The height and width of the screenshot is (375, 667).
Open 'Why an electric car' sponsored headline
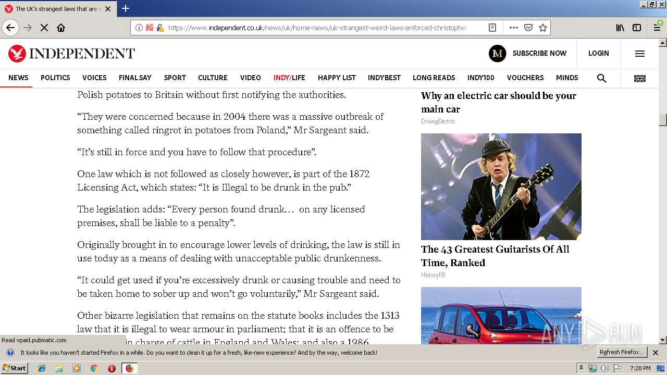pyautogui.click(x=499, y=102)
